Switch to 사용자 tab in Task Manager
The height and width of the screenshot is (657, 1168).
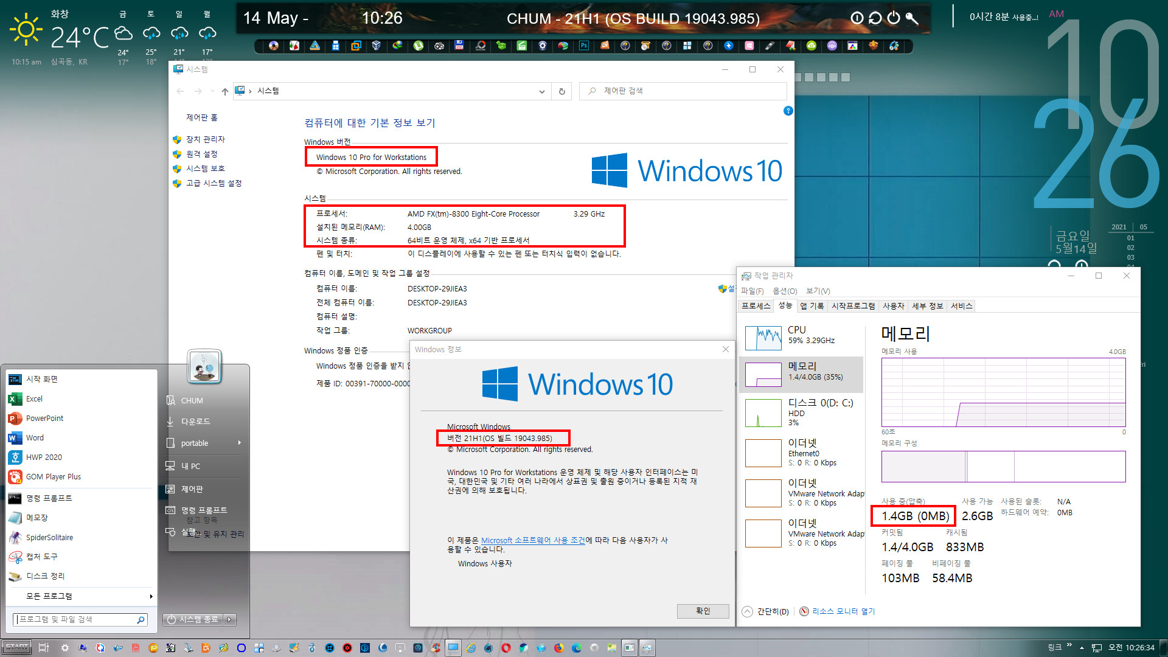point(893,306)
